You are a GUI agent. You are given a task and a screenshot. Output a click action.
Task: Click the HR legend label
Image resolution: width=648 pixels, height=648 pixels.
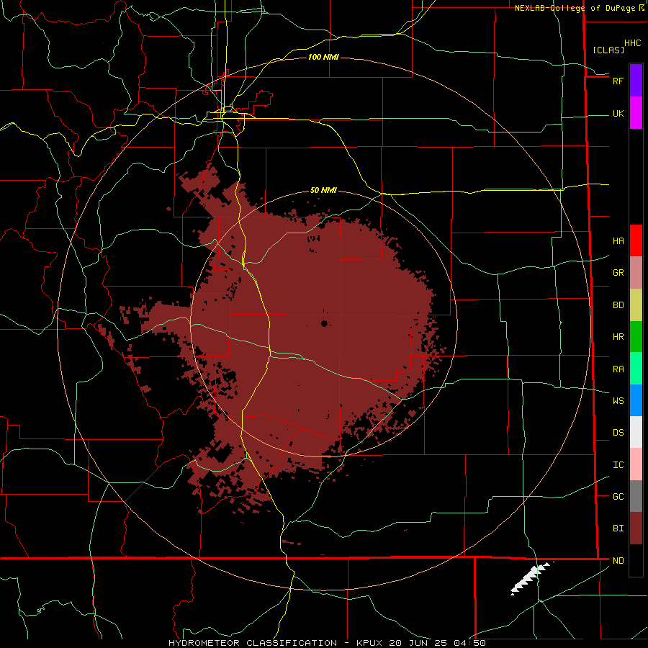(x=618, y=337)
